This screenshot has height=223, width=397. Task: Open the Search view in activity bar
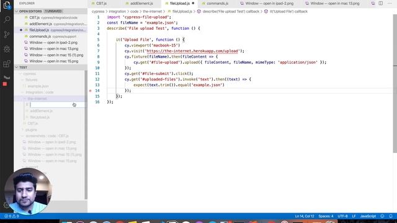[x=7, y=19]
